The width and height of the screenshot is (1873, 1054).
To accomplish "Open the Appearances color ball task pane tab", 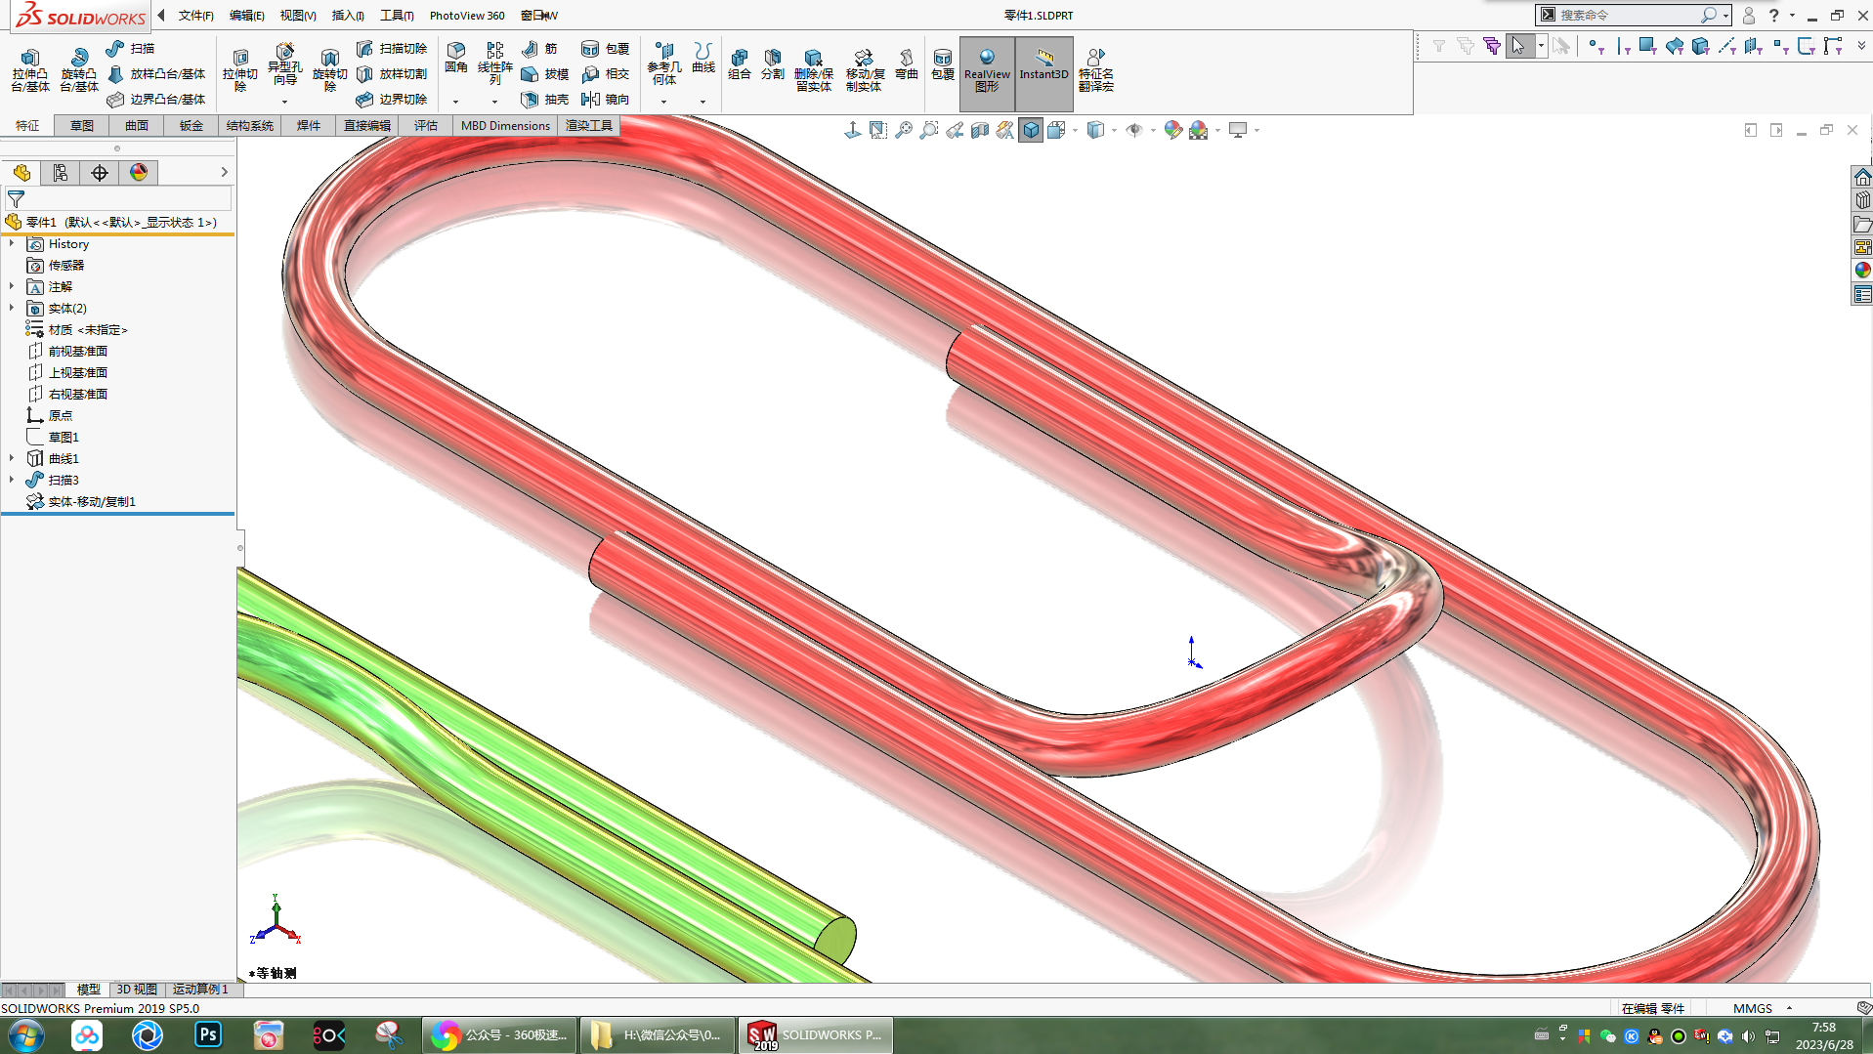I will [x=1862, y=271].
